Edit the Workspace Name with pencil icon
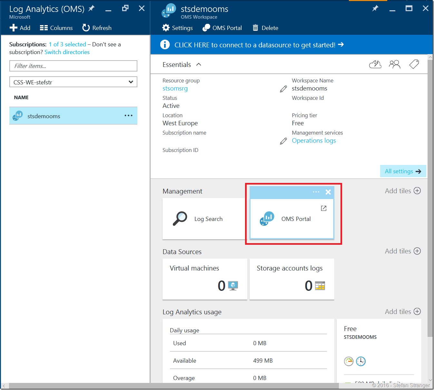Image resolution: width=434 pixels, height=390 pixels. [283, 89]
